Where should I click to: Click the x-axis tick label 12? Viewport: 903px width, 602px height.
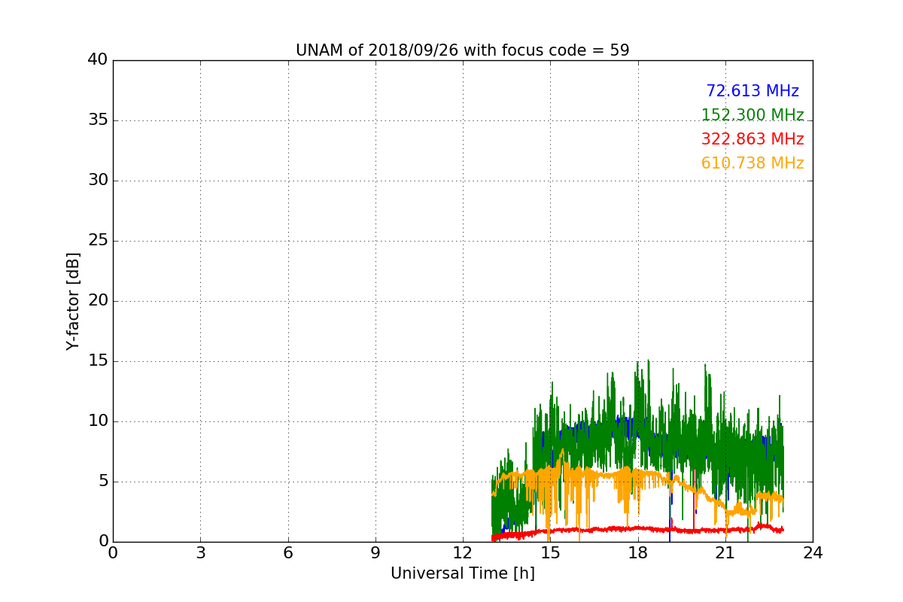(463, 553)
